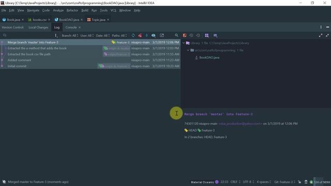Close the Book.java editor tab
This screenshot has height=186, width=331.
click(x=23, y=20)
